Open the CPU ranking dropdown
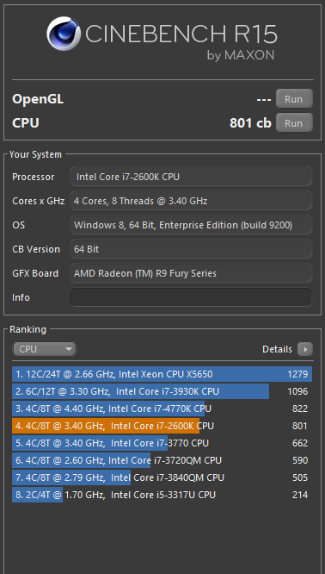The height and width of the screenshot is (574, 325). 44,349
